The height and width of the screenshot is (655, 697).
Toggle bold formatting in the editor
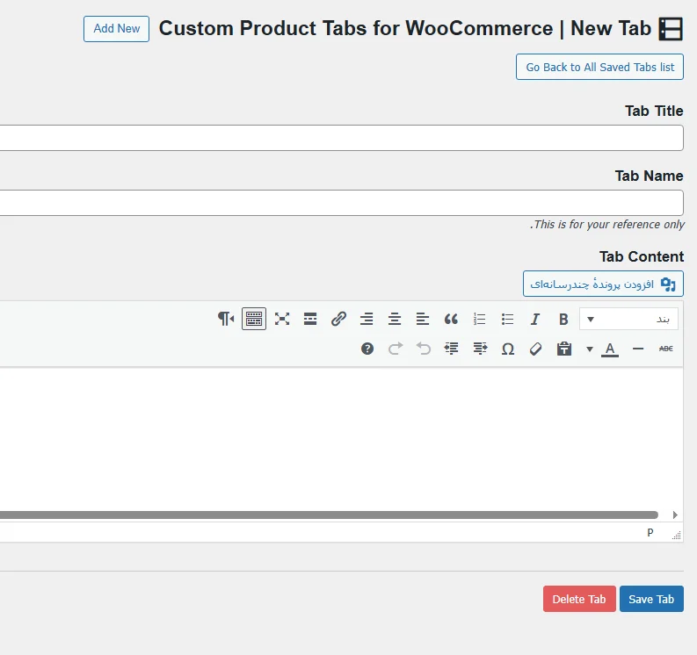pyautogui.click(x=563, y=319)
